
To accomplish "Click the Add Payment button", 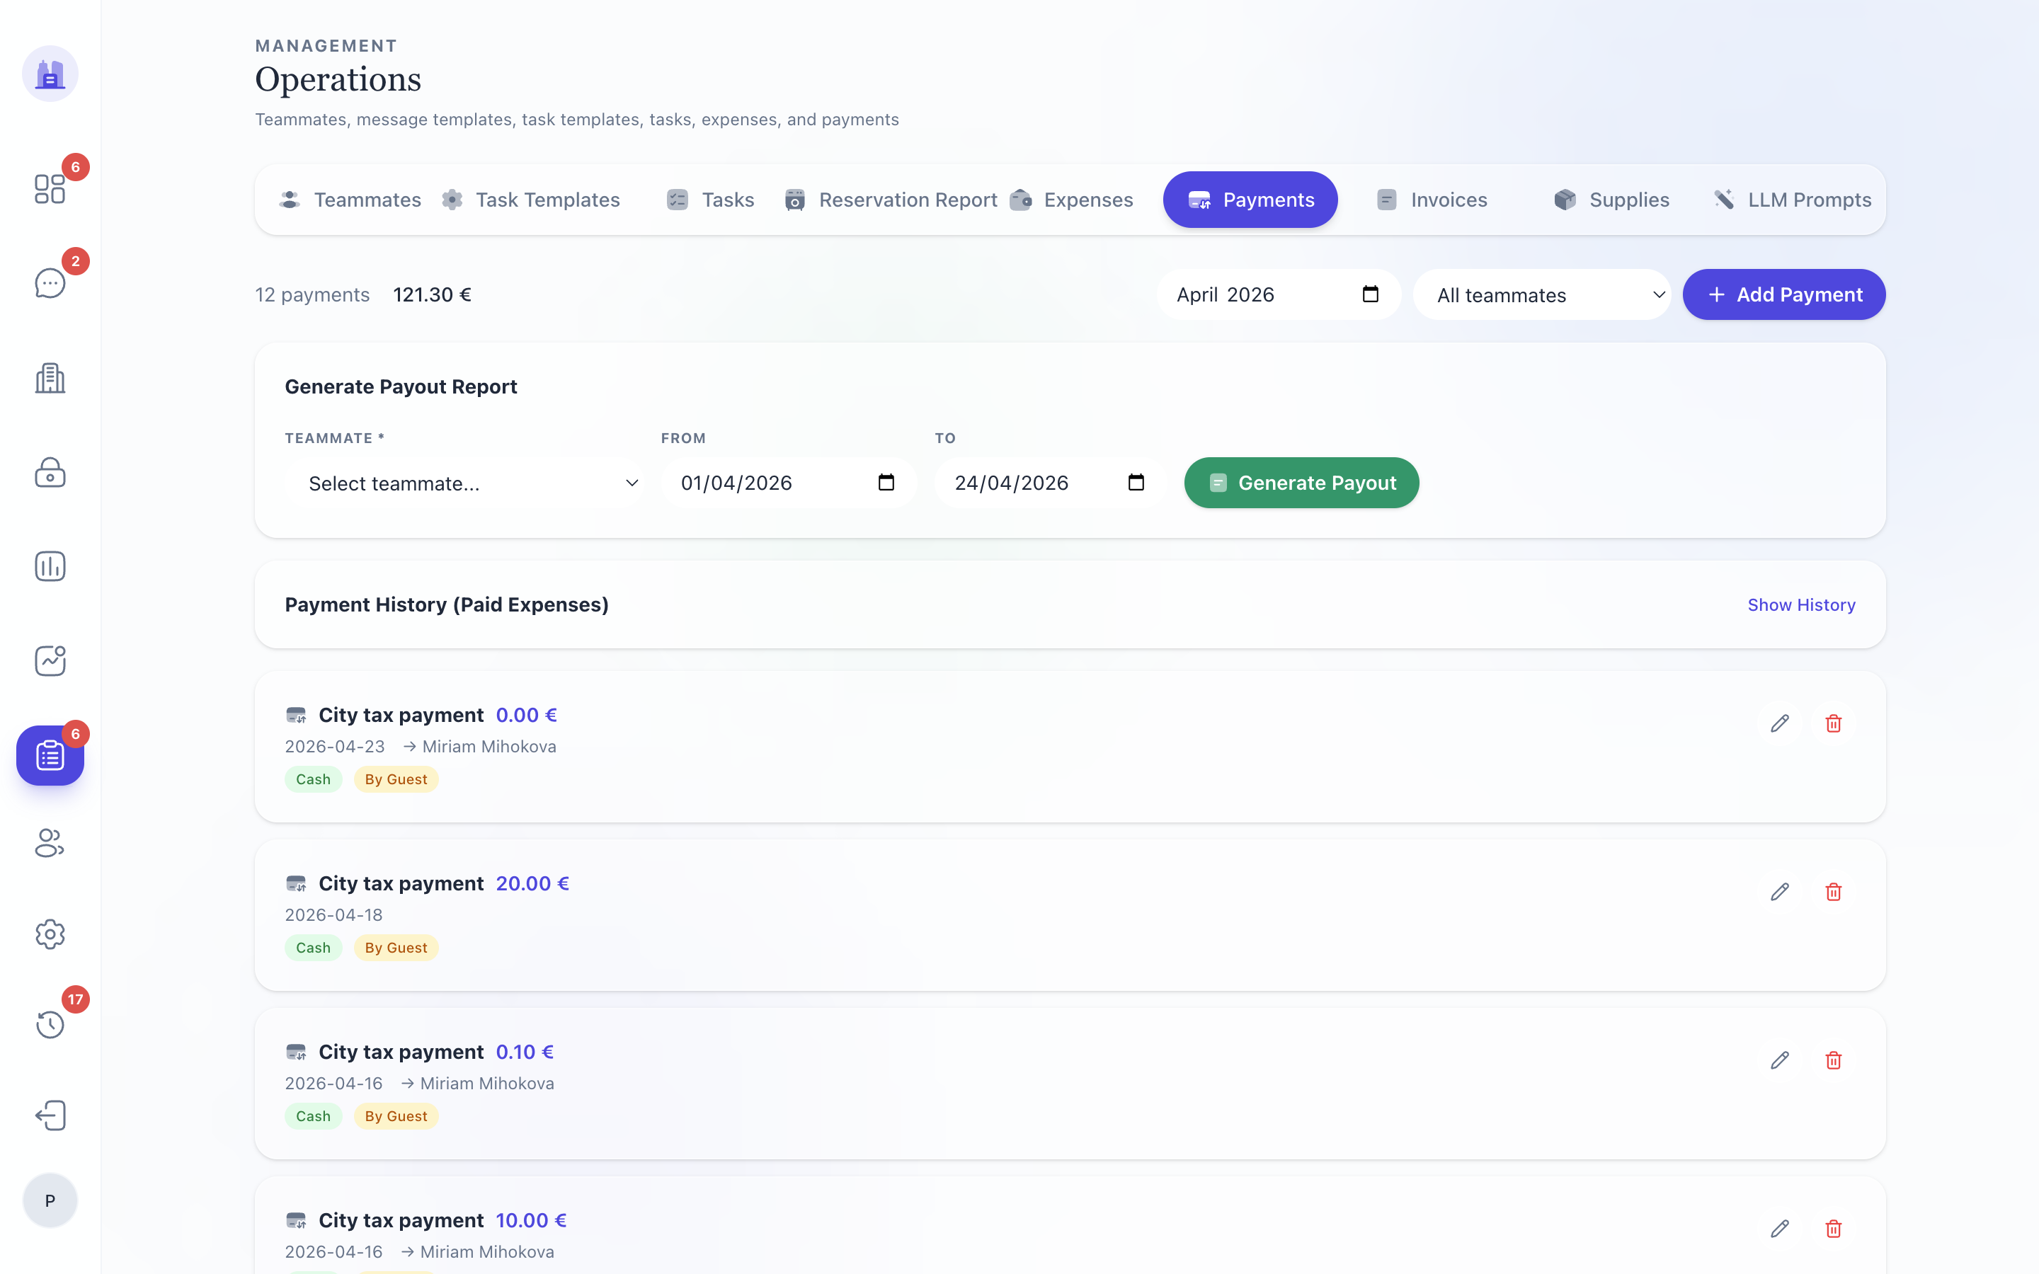I will tap(1783, 294).
